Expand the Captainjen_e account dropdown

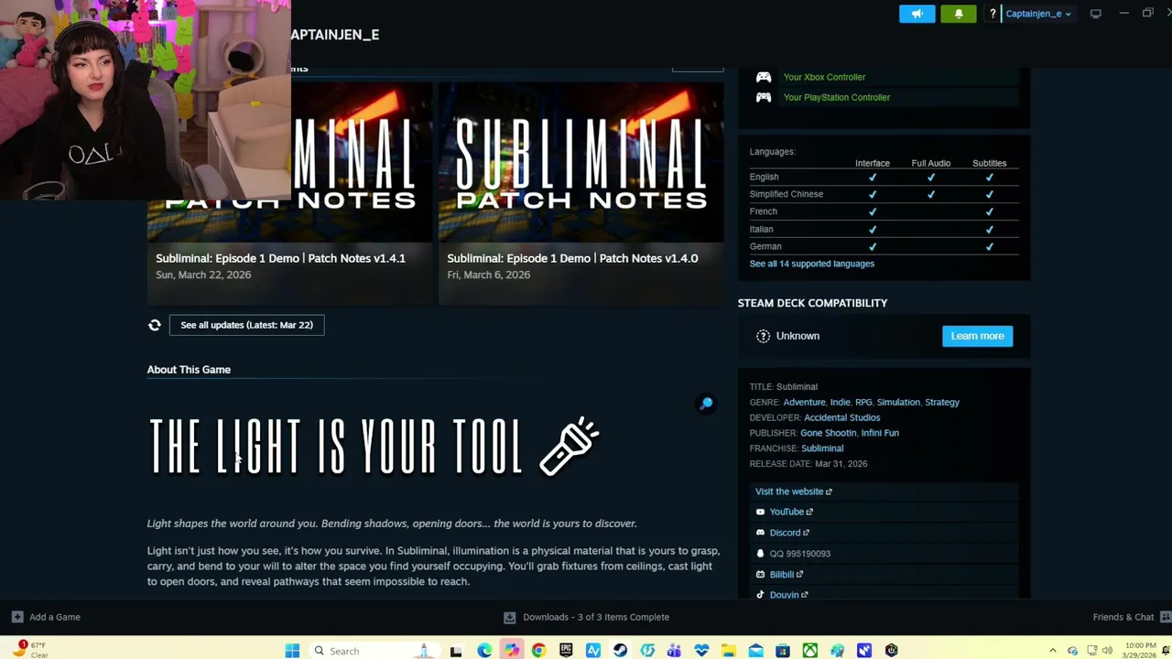[x=1037, y=14]
